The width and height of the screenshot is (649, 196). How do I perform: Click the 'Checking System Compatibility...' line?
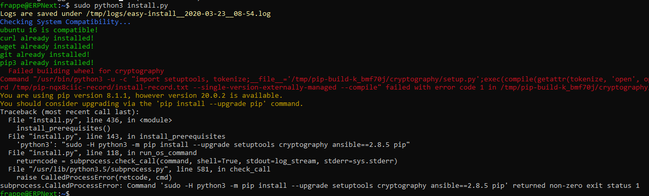click(x=65, y=21)
